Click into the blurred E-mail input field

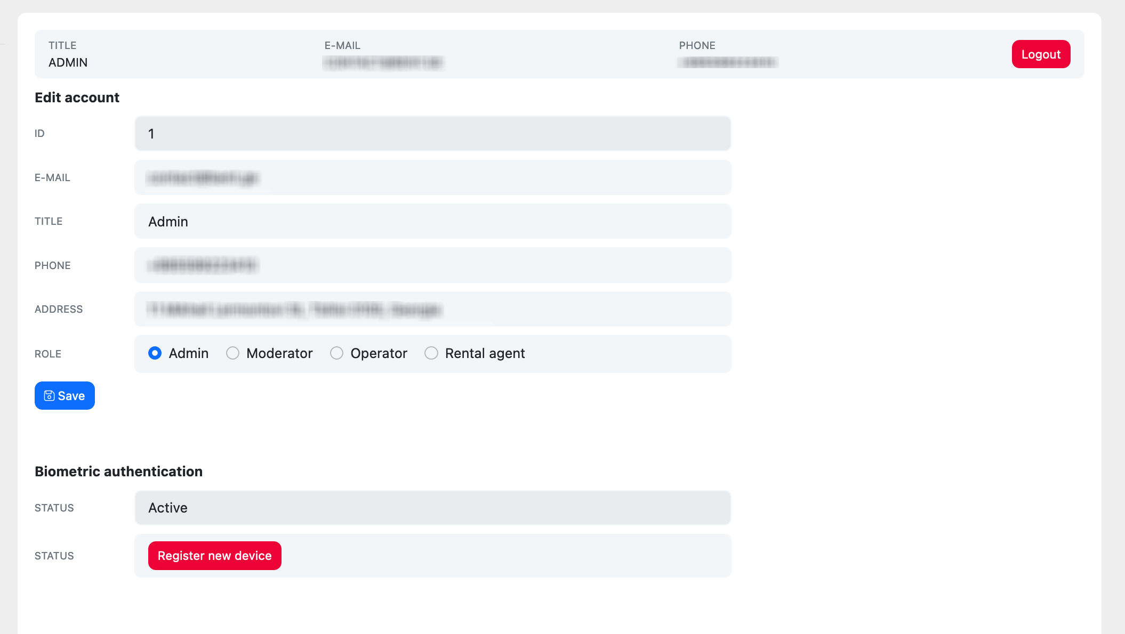pyautogui.click(x=432, y=178)
